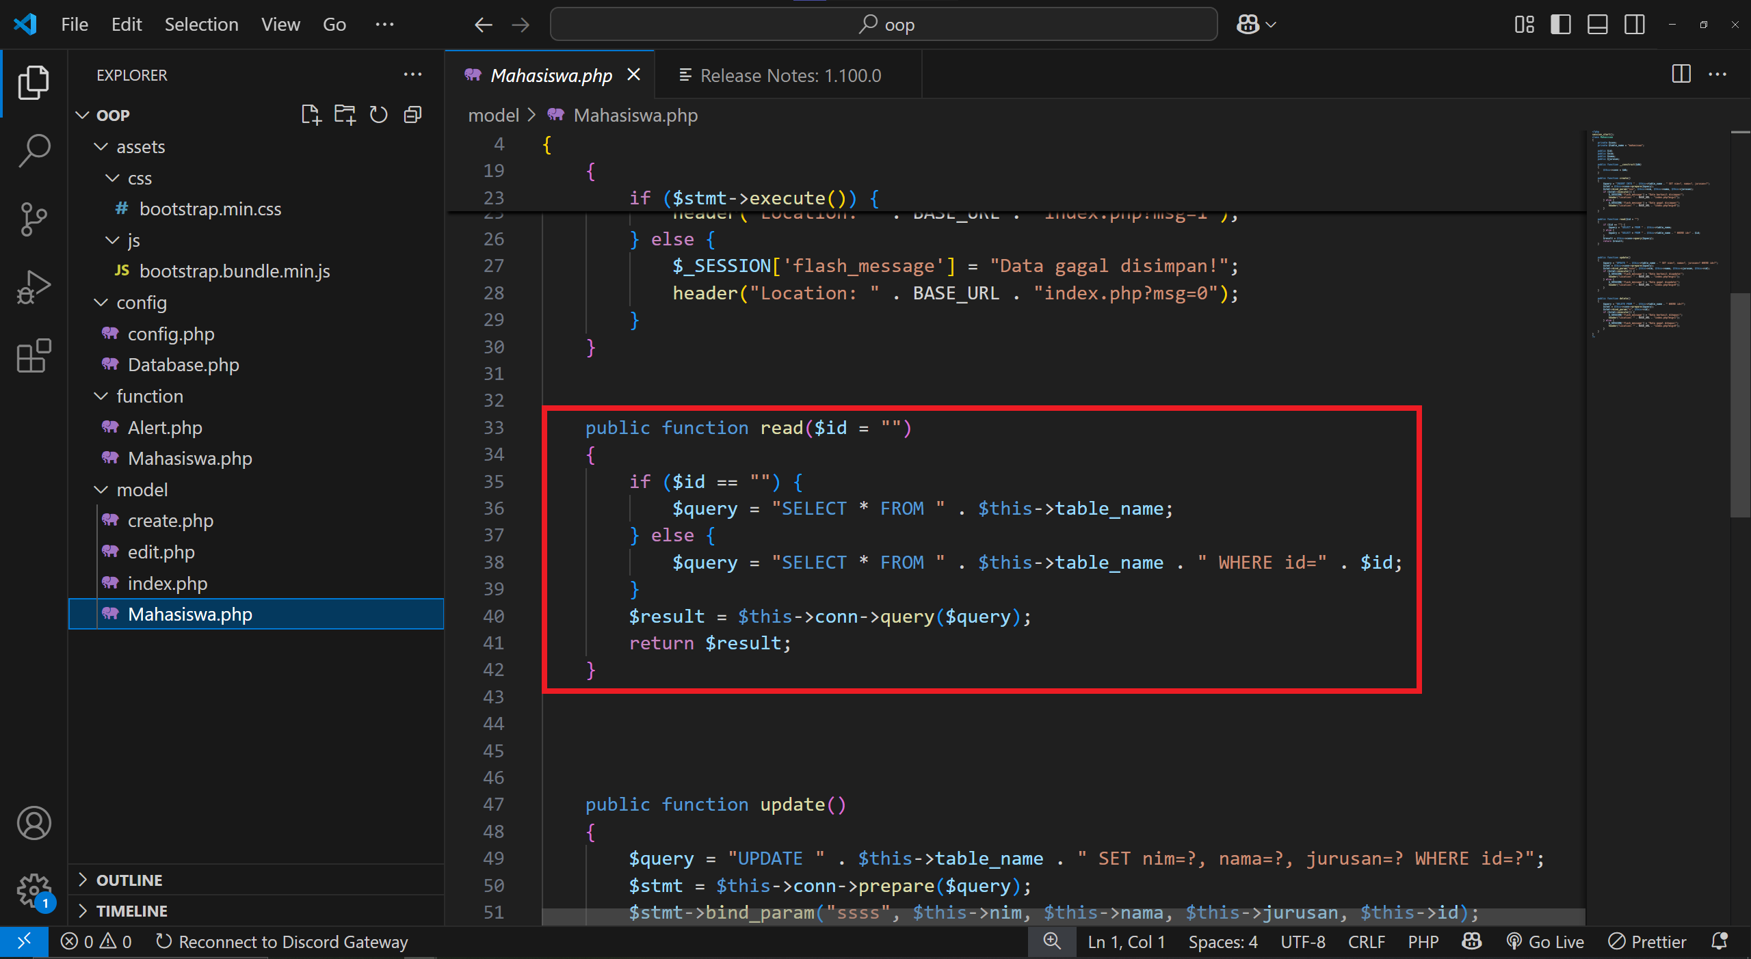
Task: Refresh the Explorer file tree
Action: 378,115
